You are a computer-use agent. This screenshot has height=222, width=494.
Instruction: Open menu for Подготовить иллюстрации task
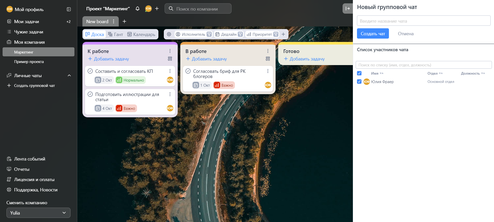(x=170, y=94)
